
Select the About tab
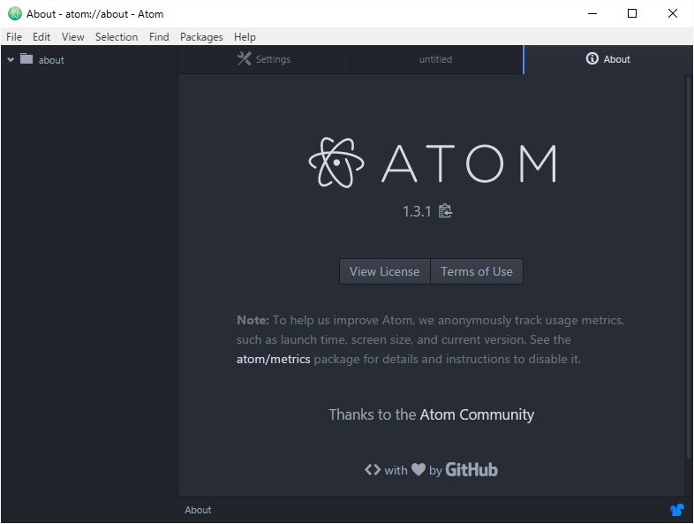(607, 59)
